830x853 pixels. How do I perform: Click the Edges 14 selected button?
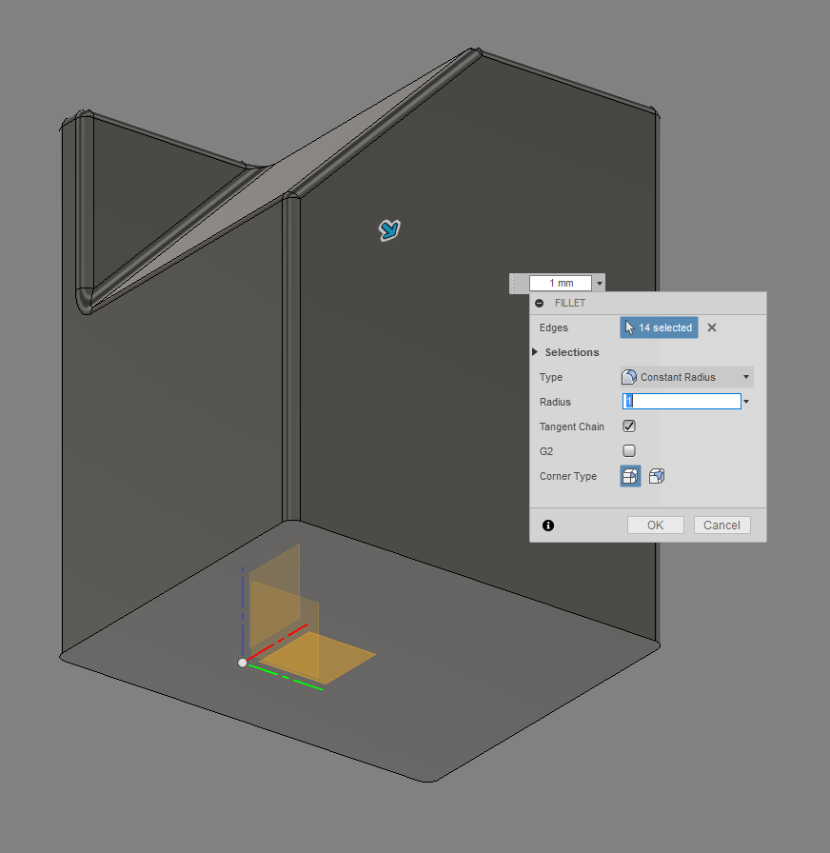coord(658,327)
